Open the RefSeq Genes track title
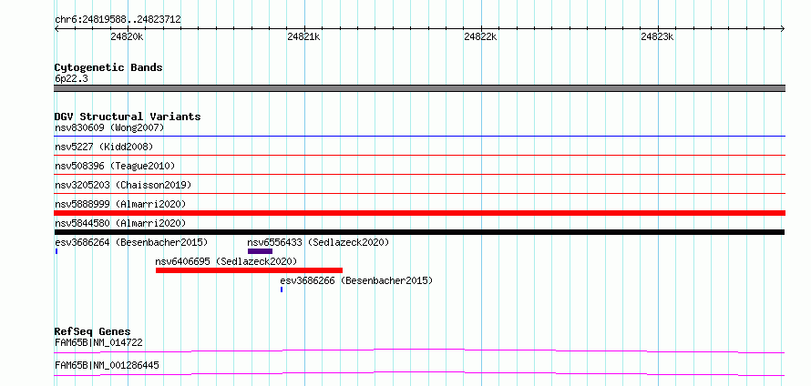This screenshot has height=386, width=811. (x=93, y=331)
